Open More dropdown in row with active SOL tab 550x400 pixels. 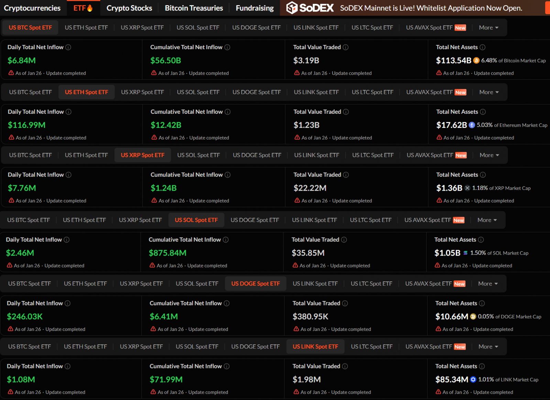(487, 220)
